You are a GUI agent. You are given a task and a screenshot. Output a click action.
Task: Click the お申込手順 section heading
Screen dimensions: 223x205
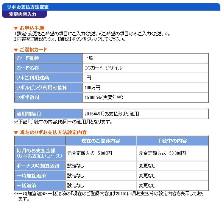point(32,28)
